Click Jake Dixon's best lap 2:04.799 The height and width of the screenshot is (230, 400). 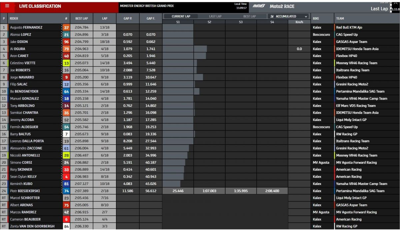(x=82, y=42)
